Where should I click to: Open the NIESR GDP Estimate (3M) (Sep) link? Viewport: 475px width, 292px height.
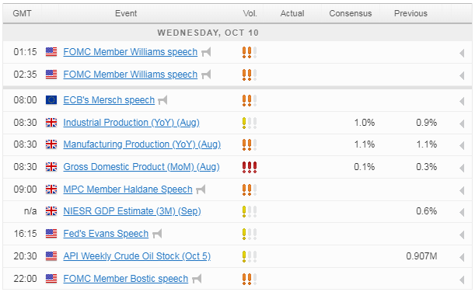tap(132, 211)
